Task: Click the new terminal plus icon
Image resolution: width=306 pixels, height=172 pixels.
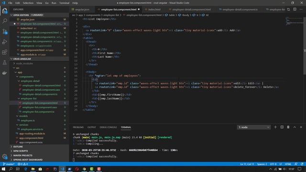Action: point(275,127)
